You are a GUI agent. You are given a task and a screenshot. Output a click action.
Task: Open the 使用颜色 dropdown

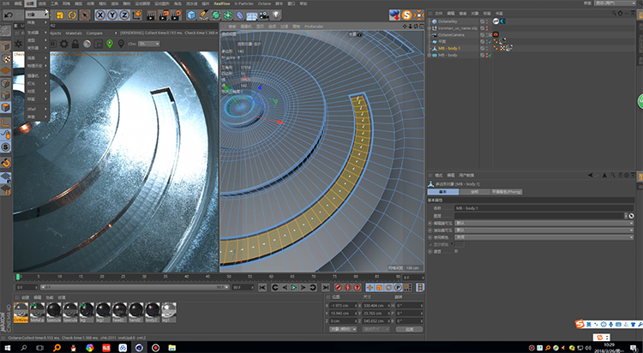point(544,237)
